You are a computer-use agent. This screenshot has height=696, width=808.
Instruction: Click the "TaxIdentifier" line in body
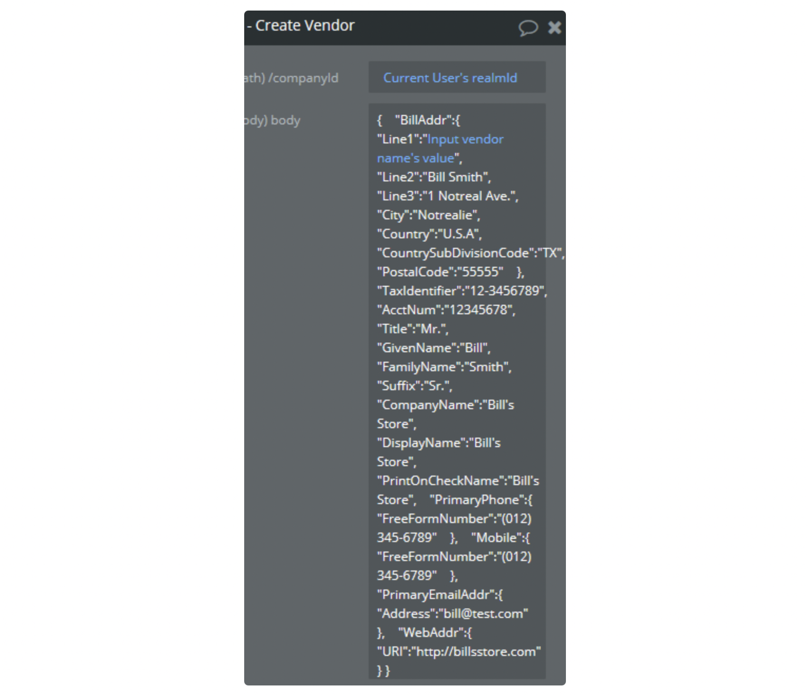tap(461, 291)
